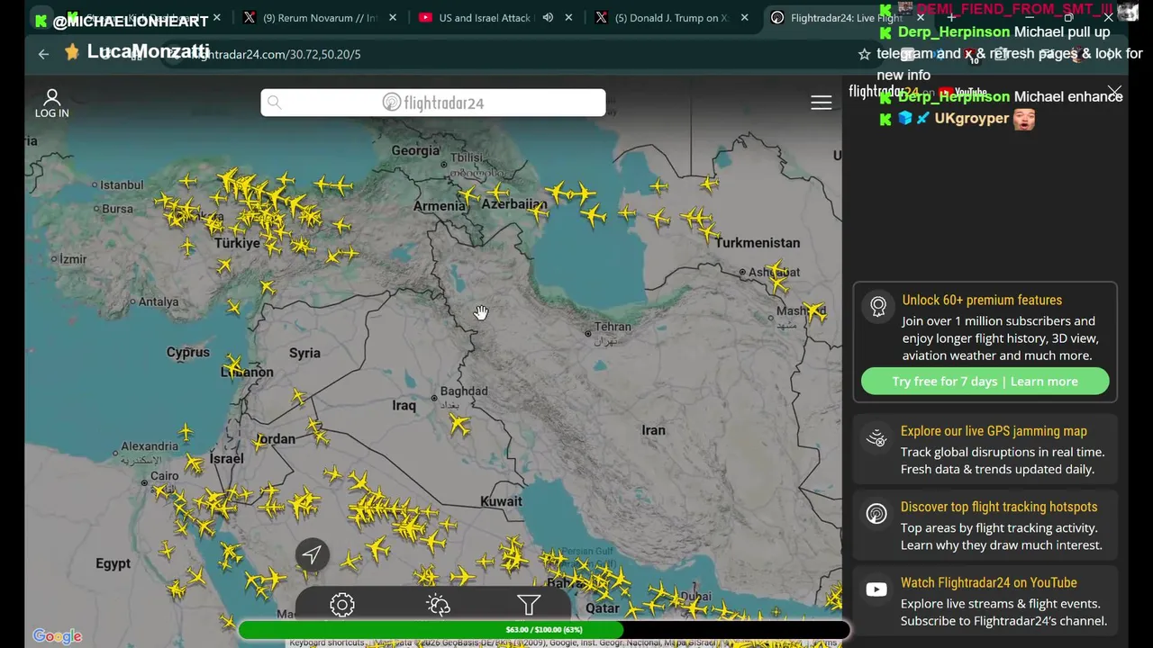The width and height of the screenshot is (1153, 648).
Task: Click the Flightradar24 search field
Action: click(433, 103)
